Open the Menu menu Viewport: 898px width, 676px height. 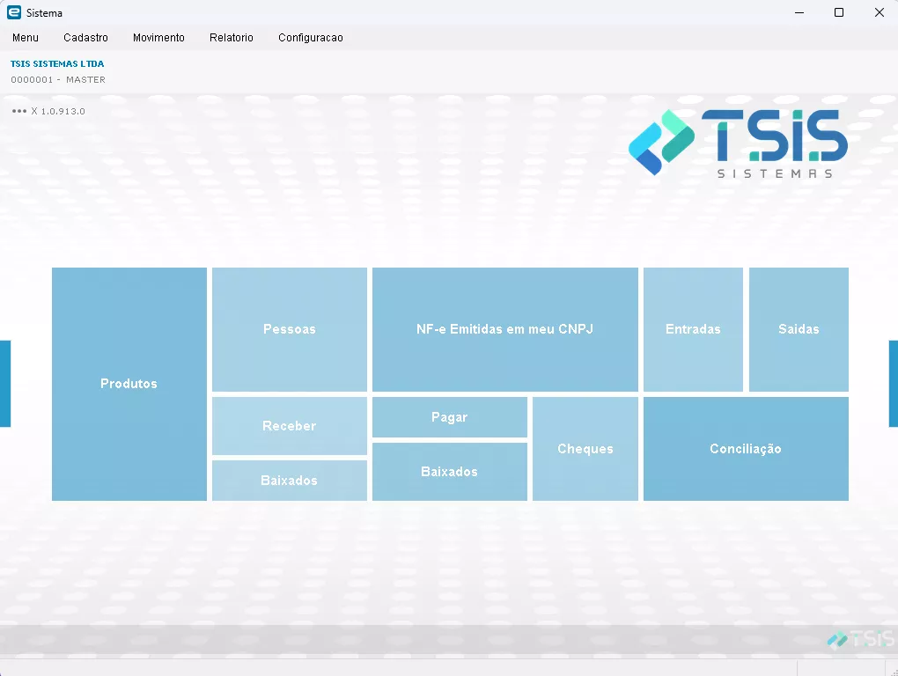point(26,38)
